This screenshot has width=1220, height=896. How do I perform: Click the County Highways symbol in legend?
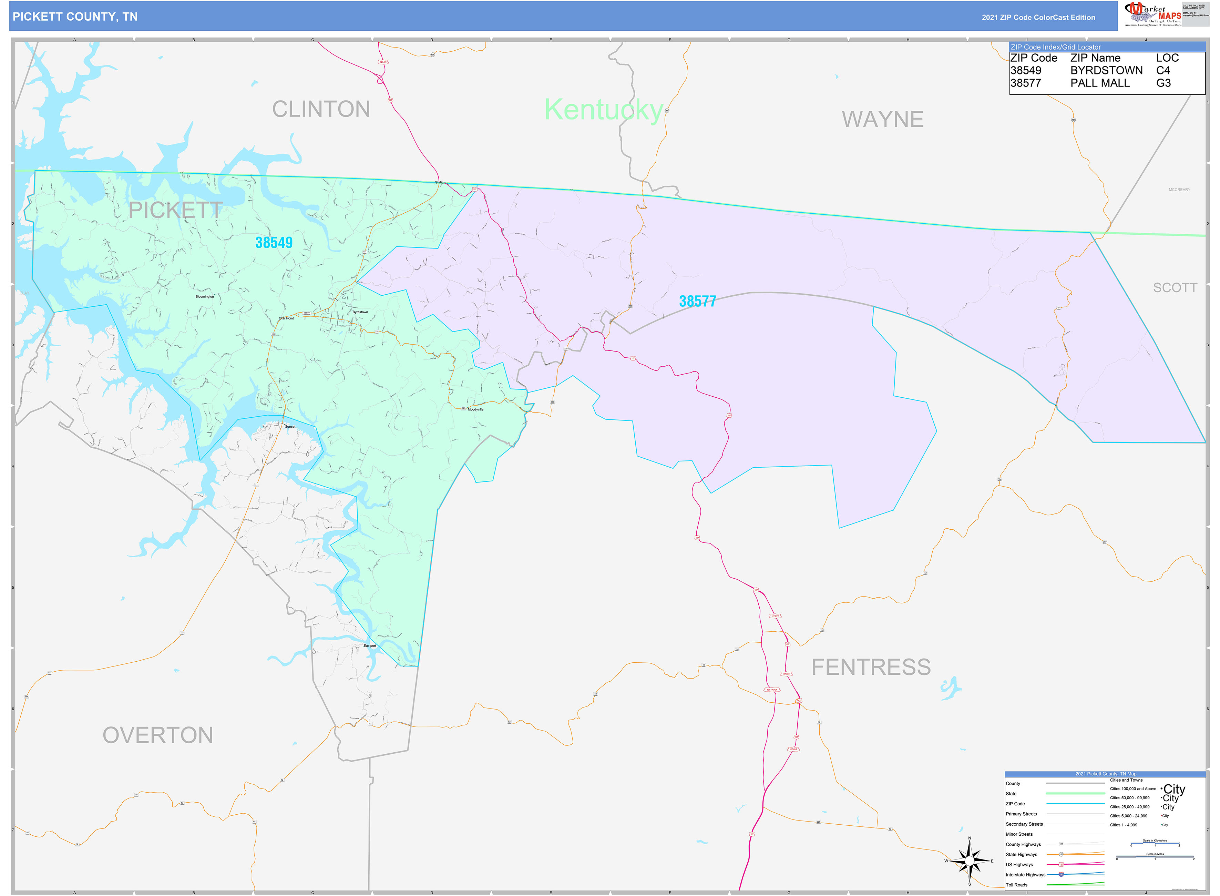1062,844
